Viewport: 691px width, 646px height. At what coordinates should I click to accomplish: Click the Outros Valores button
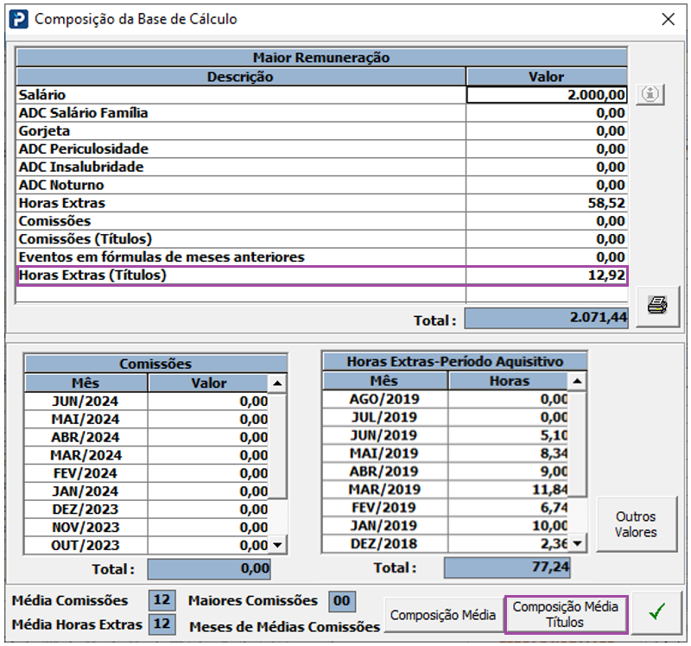tap(636, 524)
